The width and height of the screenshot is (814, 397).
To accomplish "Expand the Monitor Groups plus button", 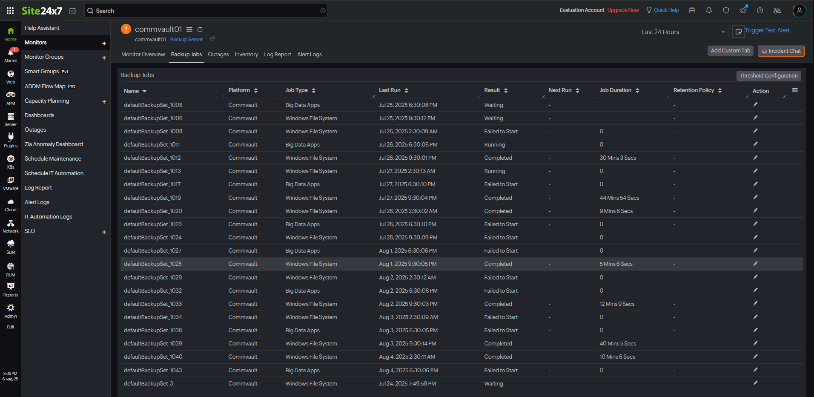I will pos(104,58).
